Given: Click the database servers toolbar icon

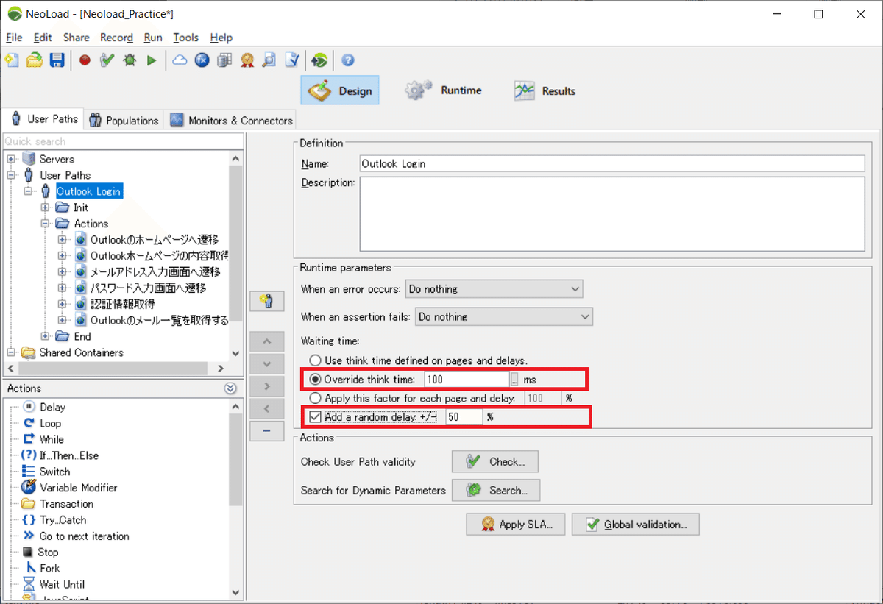Looking at the screenshot, I should [x=225, y=60].
